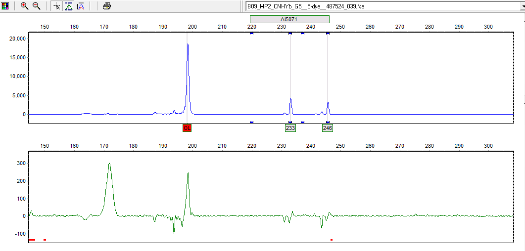
Task: Select the 246 allele call label
Action: 327,128
